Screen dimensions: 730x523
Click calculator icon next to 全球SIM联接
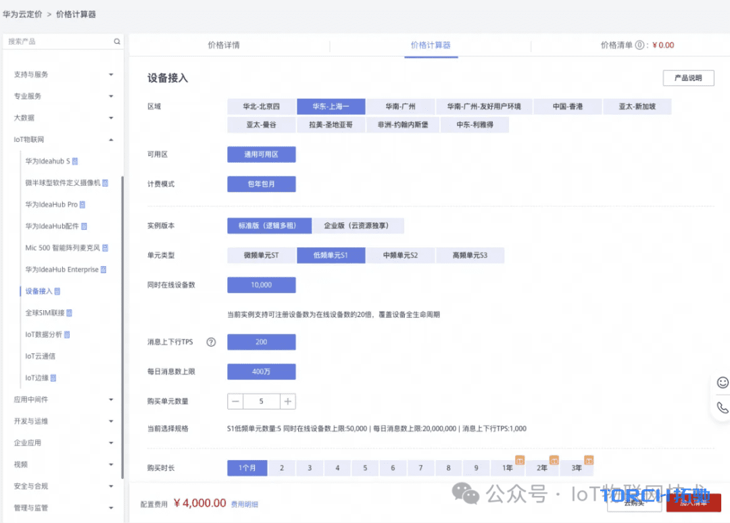click(x=70, y=313)
